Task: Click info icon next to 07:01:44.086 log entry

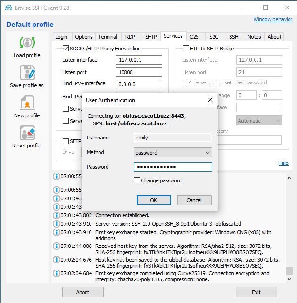Action: (56, 246)
